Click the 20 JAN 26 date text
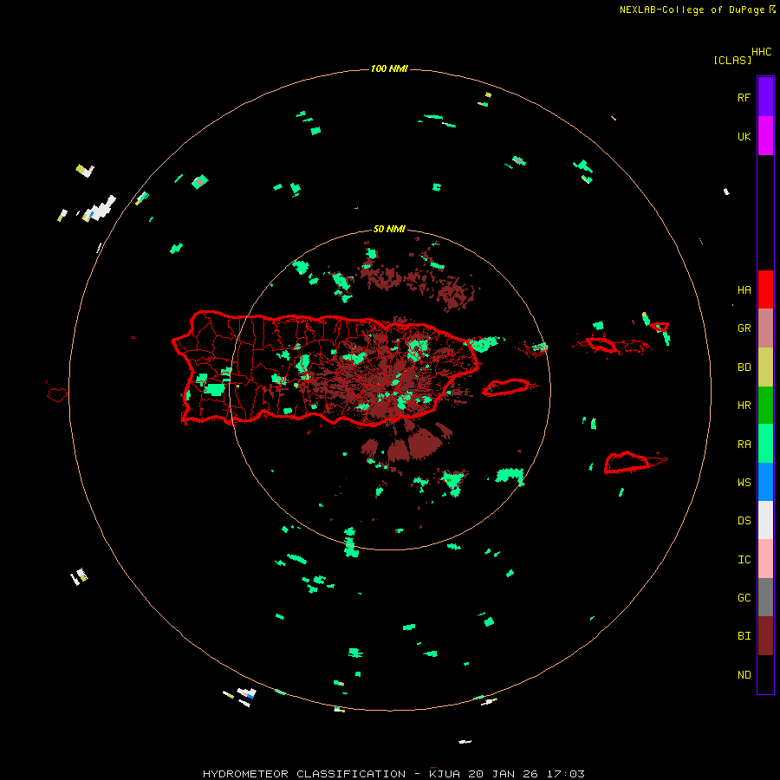 [x=504, y=774]
